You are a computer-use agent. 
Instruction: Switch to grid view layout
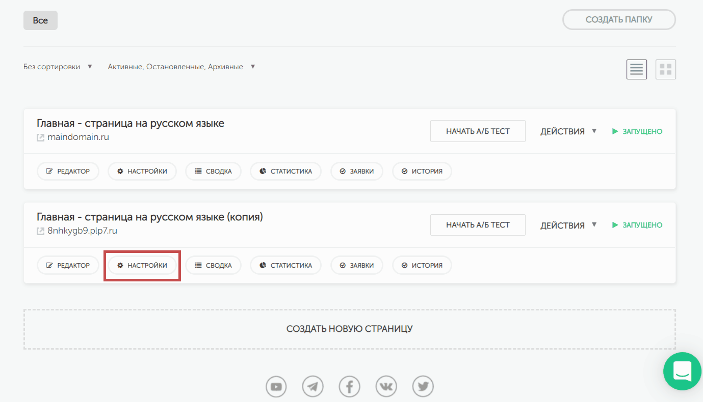pos(665,69)
